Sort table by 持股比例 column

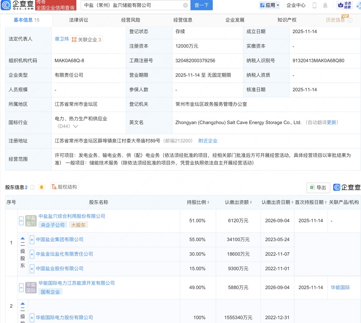pos(208,202)
